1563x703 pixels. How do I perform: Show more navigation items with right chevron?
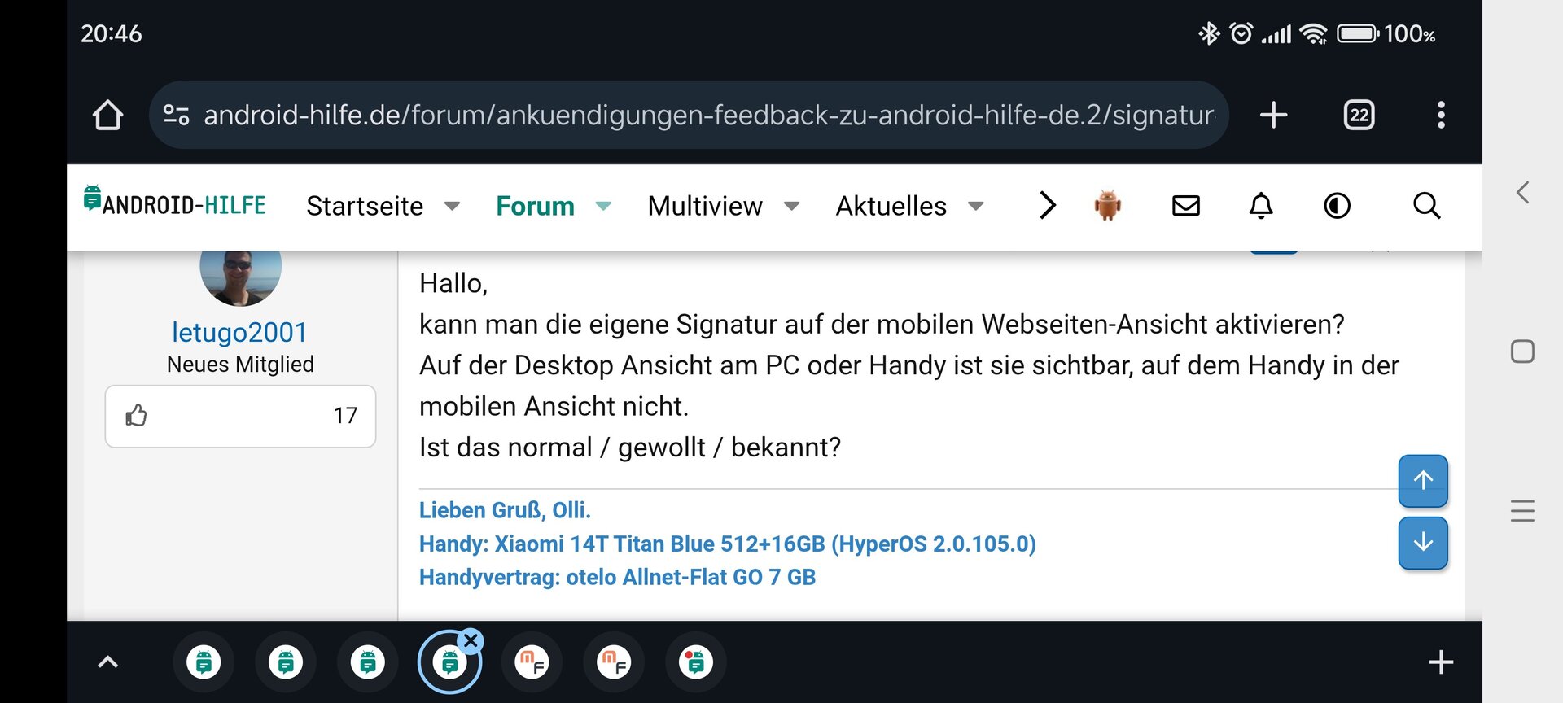click(1048, 206)
